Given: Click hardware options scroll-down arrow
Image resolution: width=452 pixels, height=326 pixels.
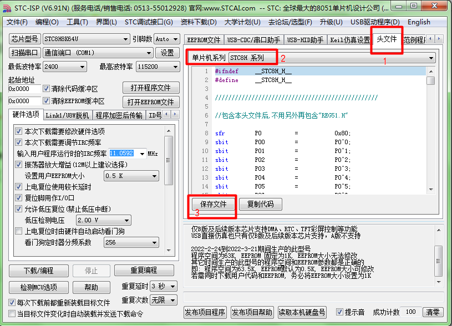Looking at the screenshot, I should click(169, 251).
